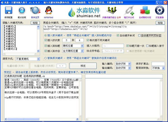Select replace original keyword radio option
This screenshot has height=122, width=168.
coord(46,58)
